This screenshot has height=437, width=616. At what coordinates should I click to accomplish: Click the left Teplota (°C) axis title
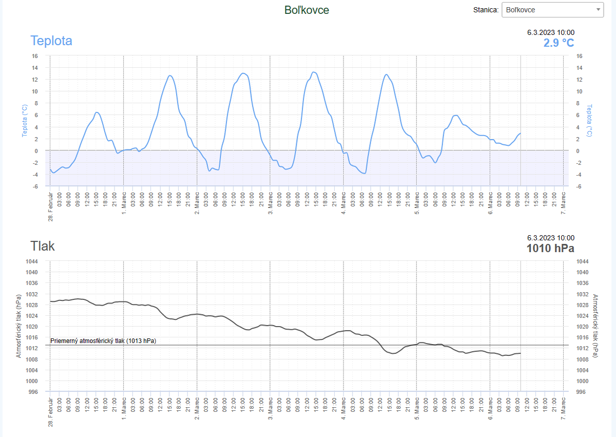tap(24, 121)
